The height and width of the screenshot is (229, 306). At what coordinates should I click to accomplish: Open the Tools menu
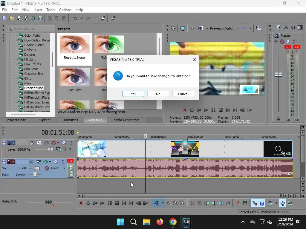pos(50,10)
